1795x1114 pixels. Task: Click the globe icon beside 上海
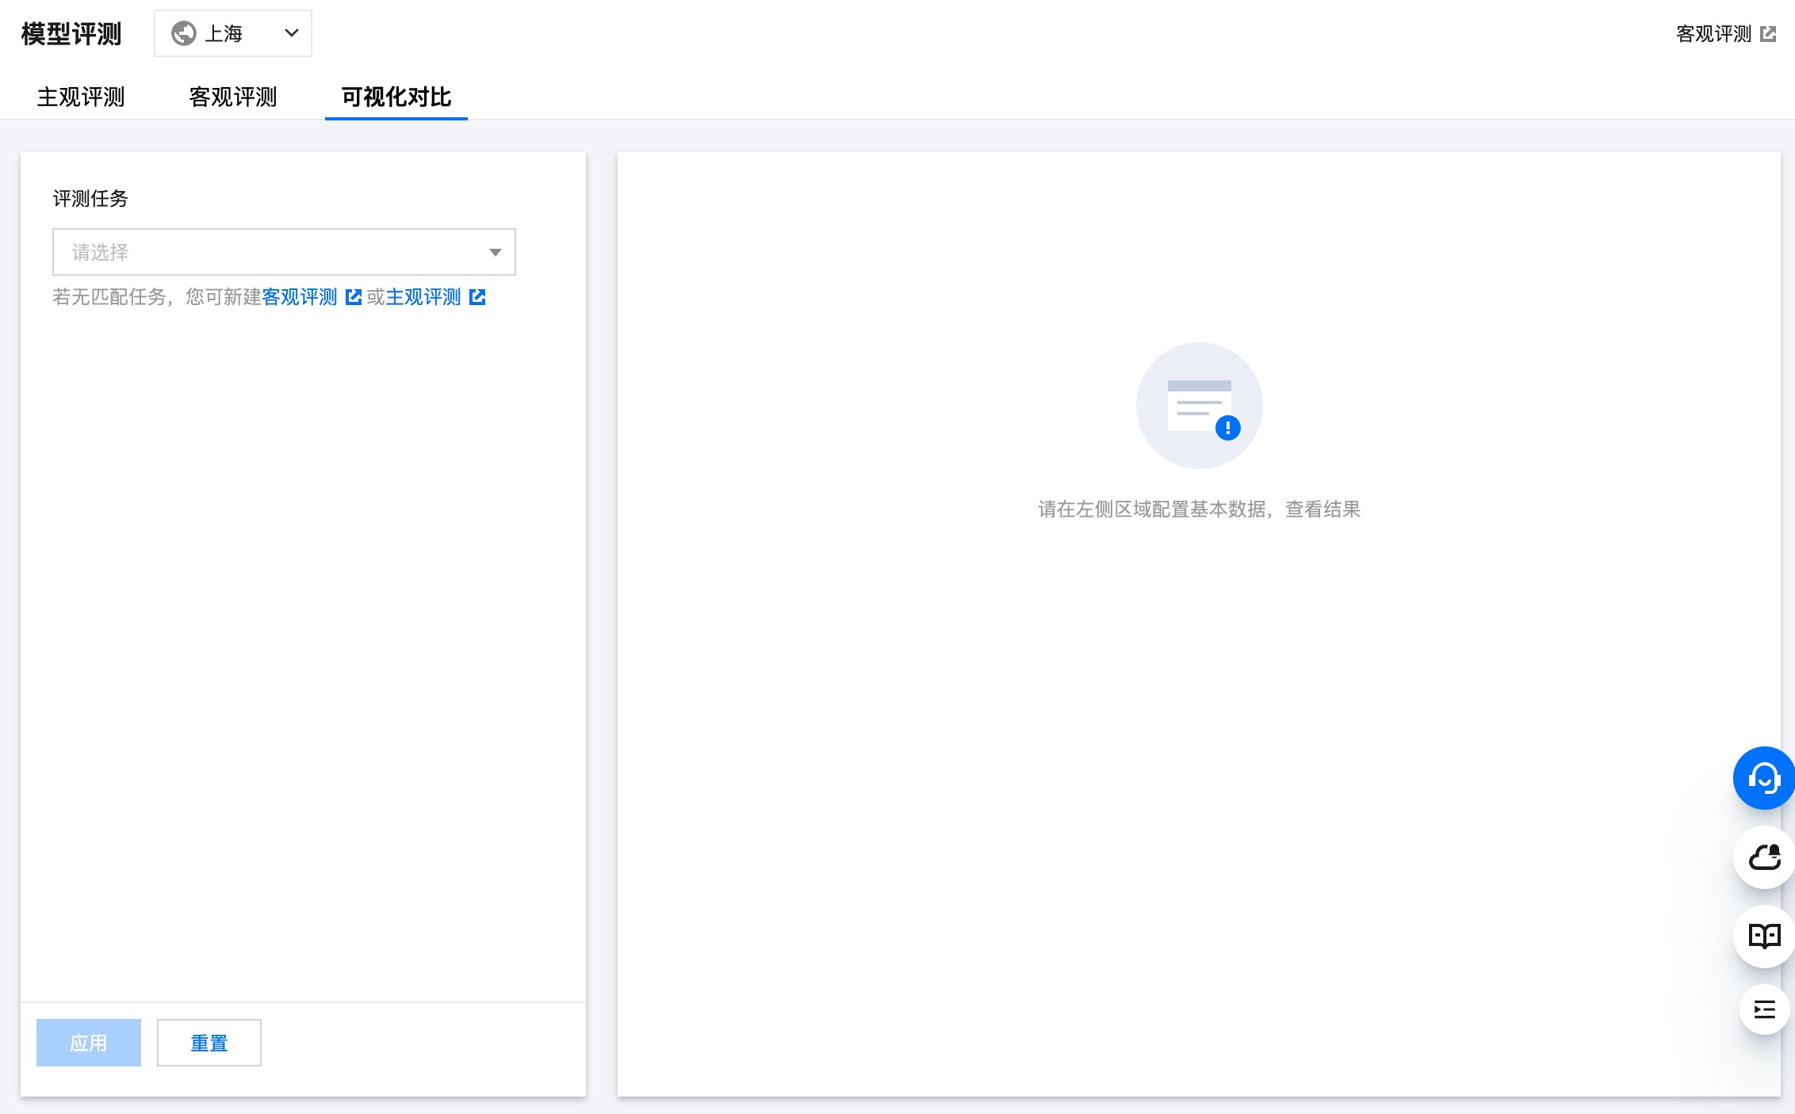pos(184,33)
